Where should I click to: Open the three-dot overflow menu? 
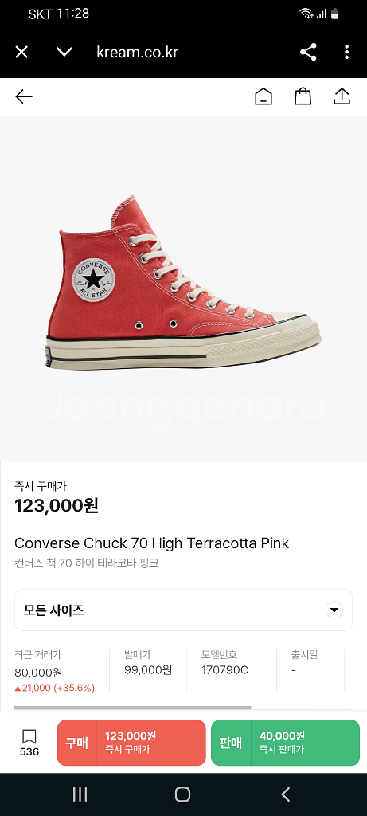pyautogui.click(x=347, y=52)
